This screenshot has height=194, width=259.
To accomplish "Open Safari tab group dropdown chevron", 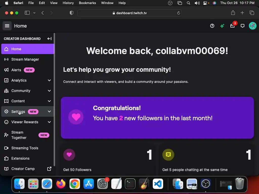I will pos(34,13).
